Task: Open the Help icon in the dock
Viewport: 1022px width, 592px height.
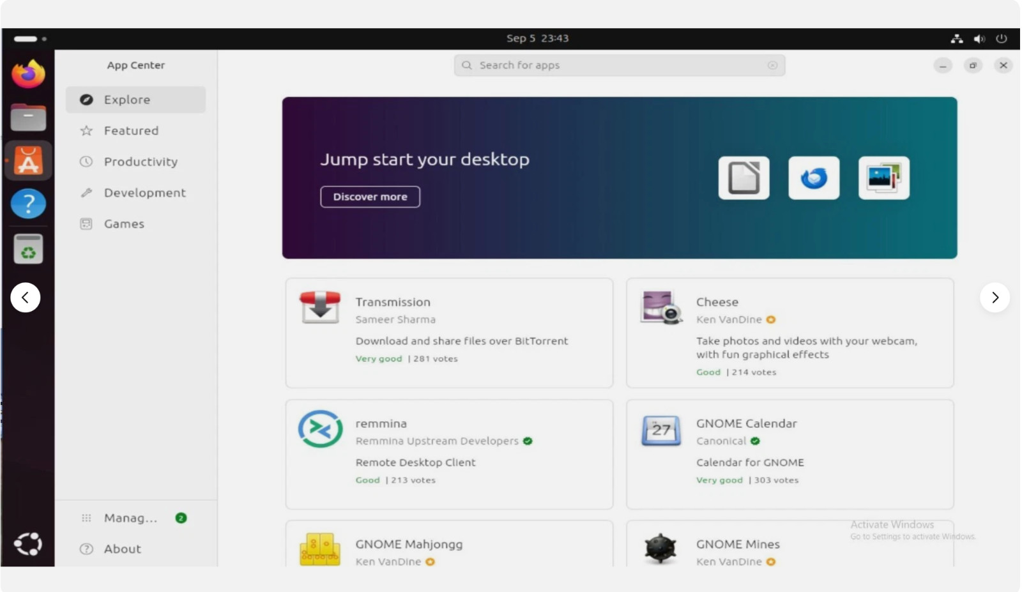Action: coord(28,204)
